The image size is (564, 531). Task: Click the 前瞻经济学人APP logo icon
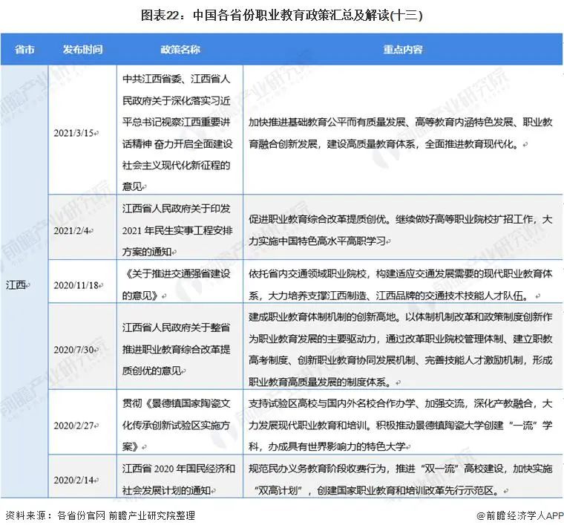[x=470, y=515]
